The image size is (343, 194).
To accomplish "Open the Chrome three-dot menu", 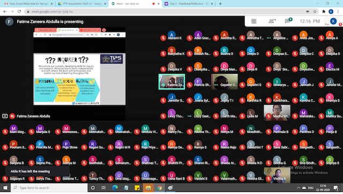I will coord(338,12).
